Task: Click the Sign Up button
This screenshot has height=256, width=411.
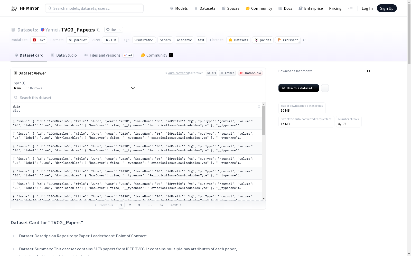Action: [387, 8]
